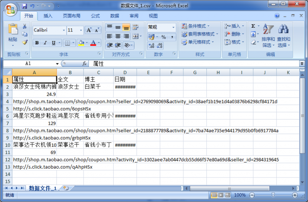Screen dimensions: 308x202
Task: Insert a new worksheet tab icon
Action: point(66,188)
